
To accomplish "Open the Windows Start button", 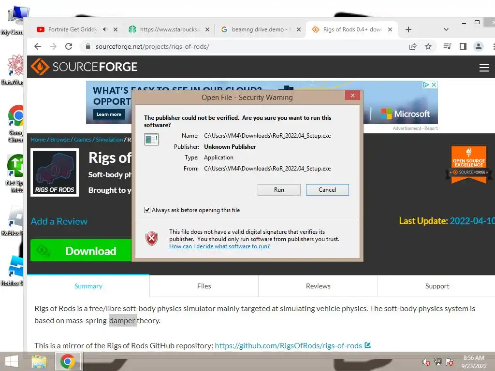I will 12,361.
